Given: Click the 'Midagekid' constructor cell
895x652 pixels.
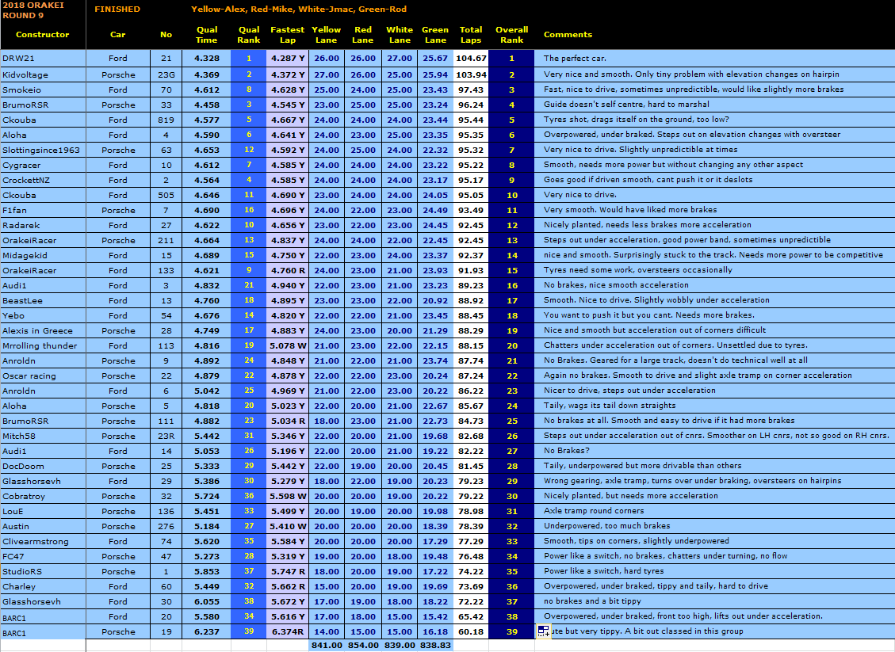Looking at the screenshot, I should [44, 256].
